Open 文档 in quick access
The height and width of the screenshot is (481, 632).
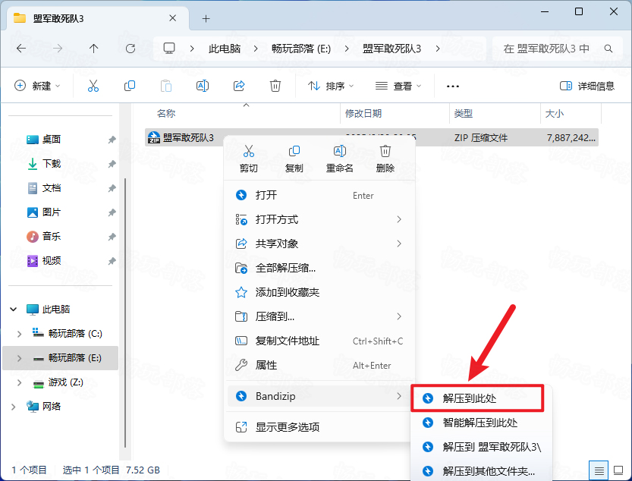pos(52,188)
